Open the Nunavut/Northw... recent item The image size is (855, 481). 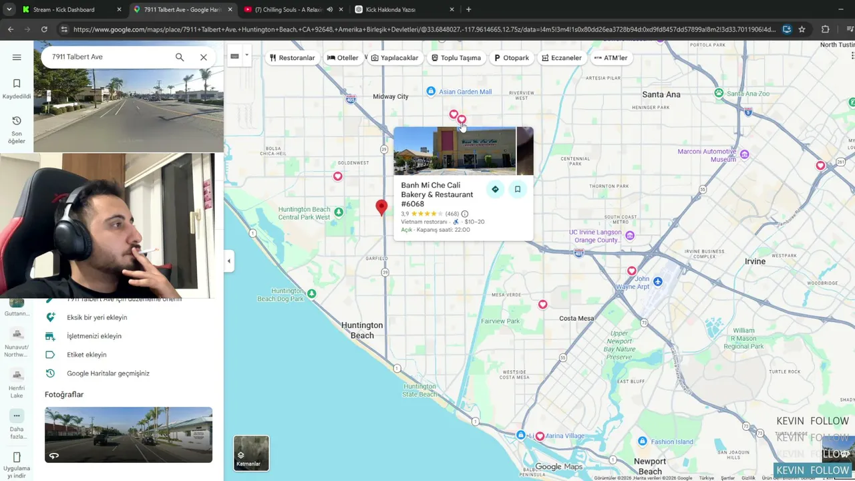pyautogui.click(x=17, y=343)
